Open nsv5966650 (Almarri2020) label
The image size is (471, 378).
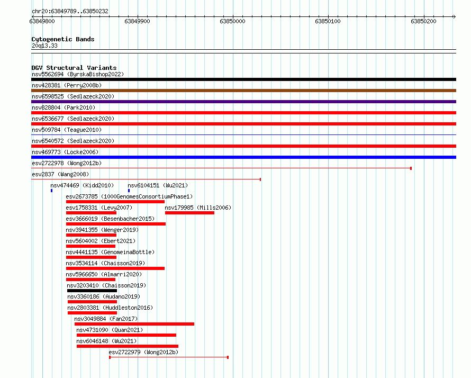pyautogui.click(x=104, y=274)
